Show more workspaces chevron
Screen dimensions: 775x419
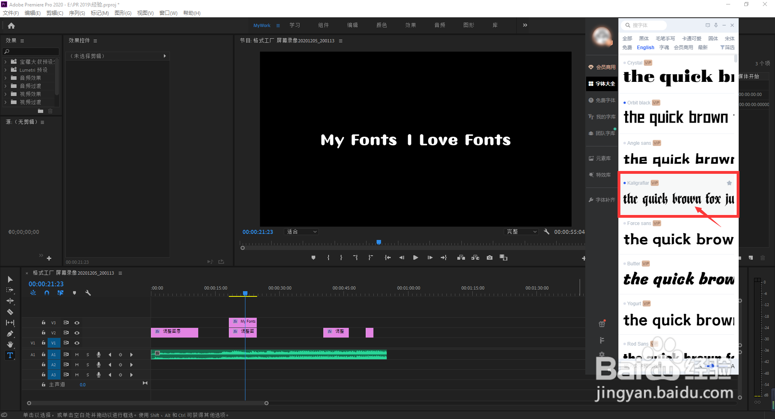click(x=525, y=25)
